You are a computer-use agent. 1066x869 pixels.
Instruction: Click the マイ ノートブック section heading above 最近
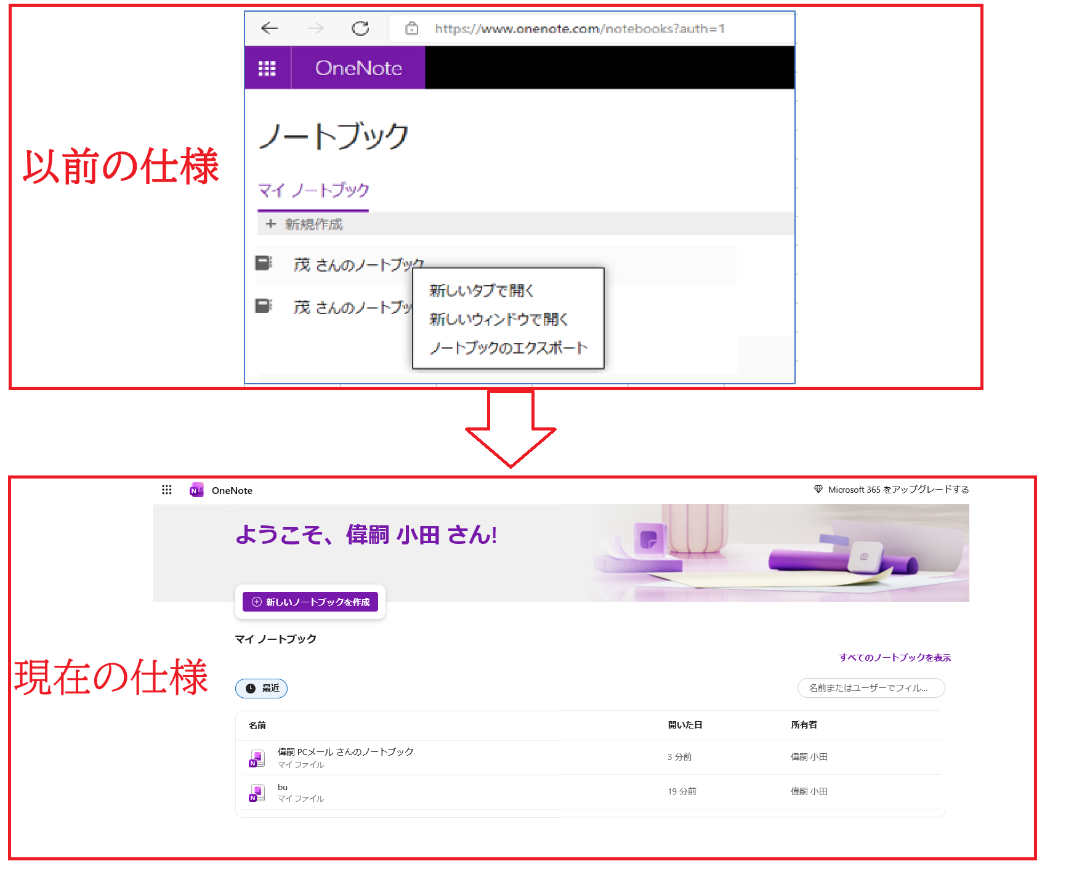(x=276, y=639)
